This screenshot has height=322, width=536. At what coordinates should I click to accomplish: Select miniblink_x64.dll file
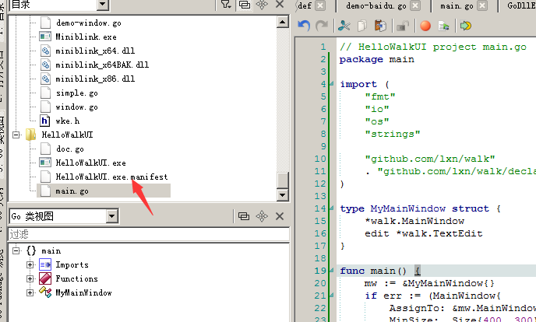pos(95,51)
